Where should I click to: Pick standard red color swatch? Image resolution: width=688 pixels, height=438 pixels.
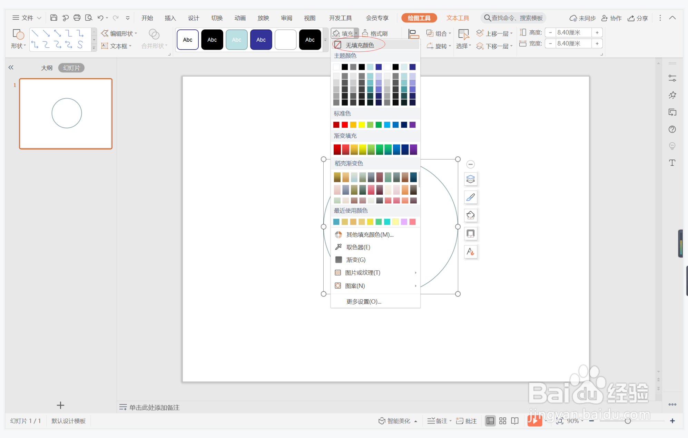point(345,125)
